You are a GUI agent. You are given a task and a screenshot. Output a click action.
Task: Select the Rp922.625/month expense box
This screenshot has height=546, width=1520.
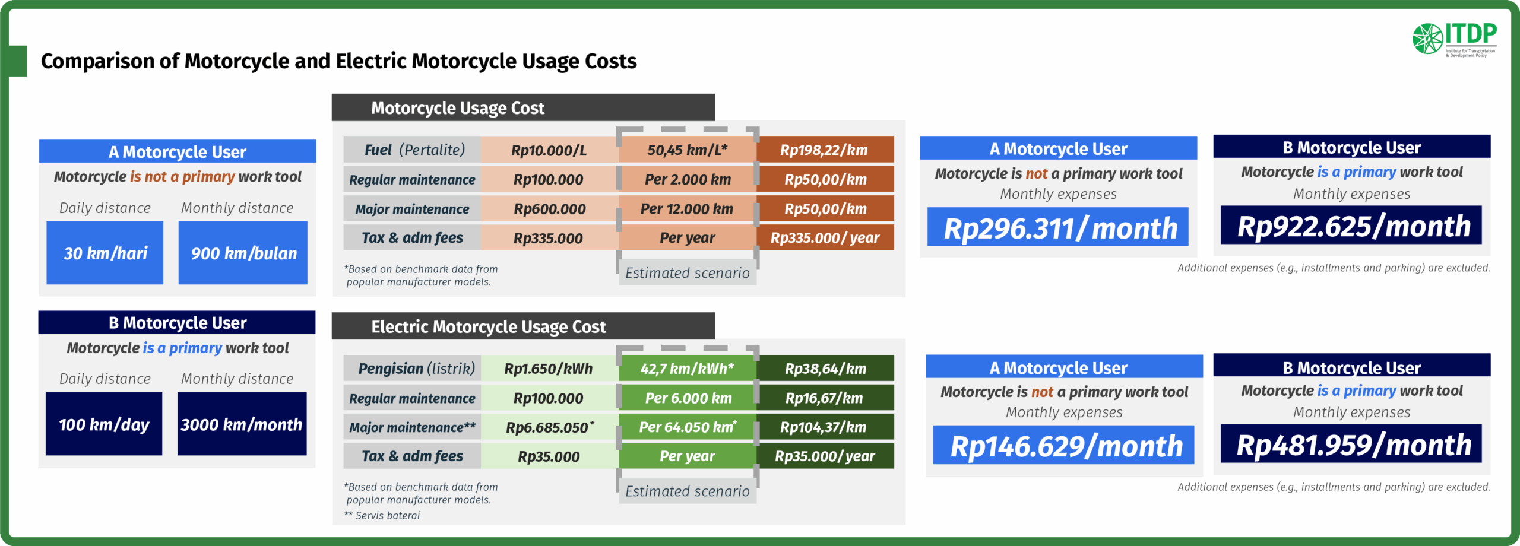coord(1351,226)
